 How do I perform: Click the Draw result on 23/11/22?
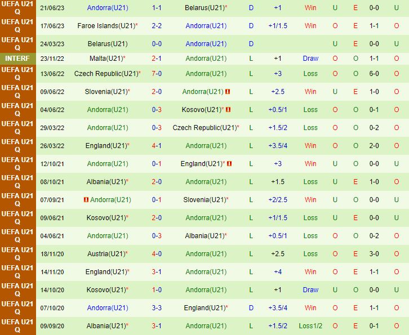click(x=310, y=59)
